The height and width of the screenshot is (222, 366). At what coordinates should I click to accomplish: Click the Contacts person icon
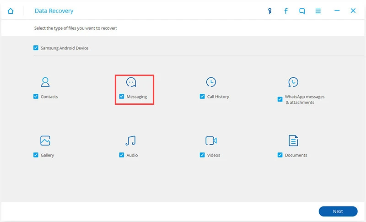tap(45, 82)
